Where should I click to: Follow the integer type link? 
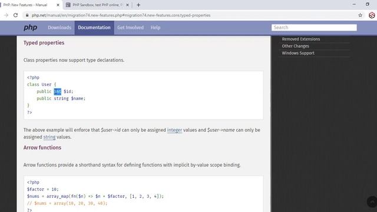(174, 130)
